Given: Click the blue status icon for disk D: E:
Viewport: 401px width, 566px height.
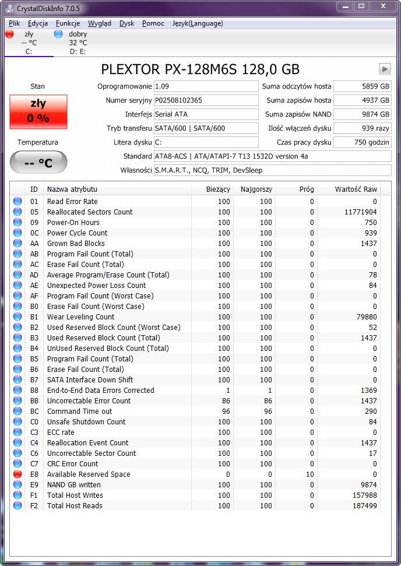Looking at the screenshot, I should [x=58, y=34].
